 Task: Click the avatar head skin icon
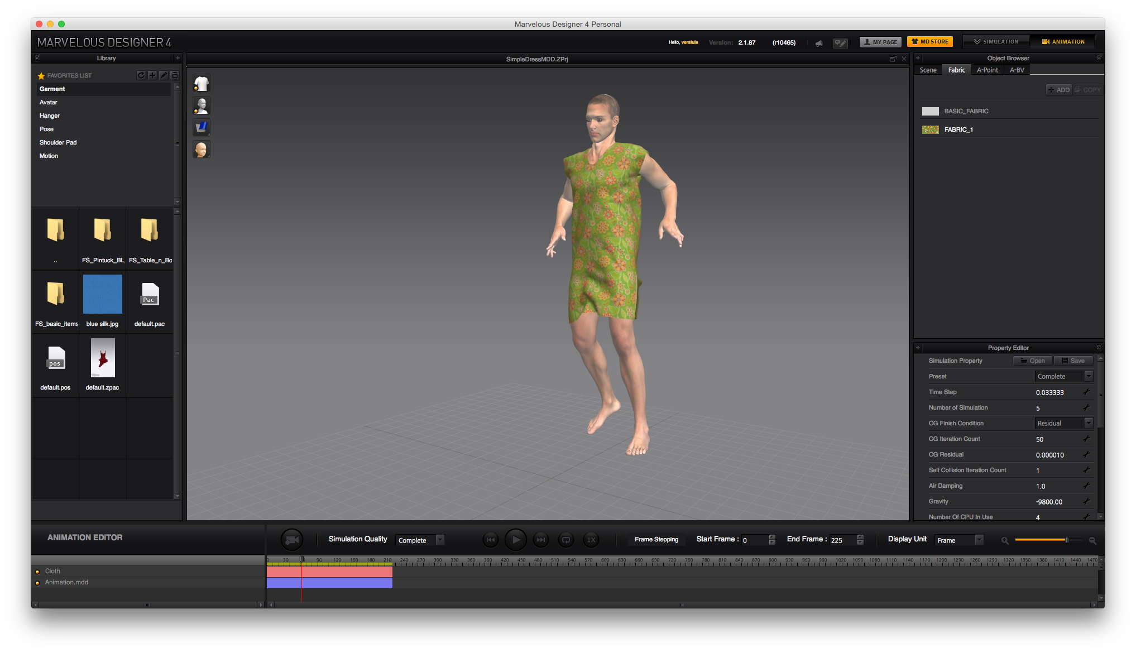tap(202, 150)
